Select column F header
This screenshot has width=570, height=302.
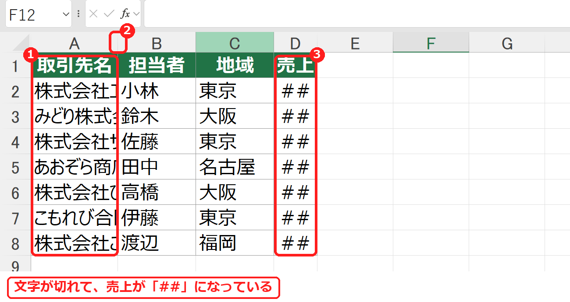(x=431, y=43)
